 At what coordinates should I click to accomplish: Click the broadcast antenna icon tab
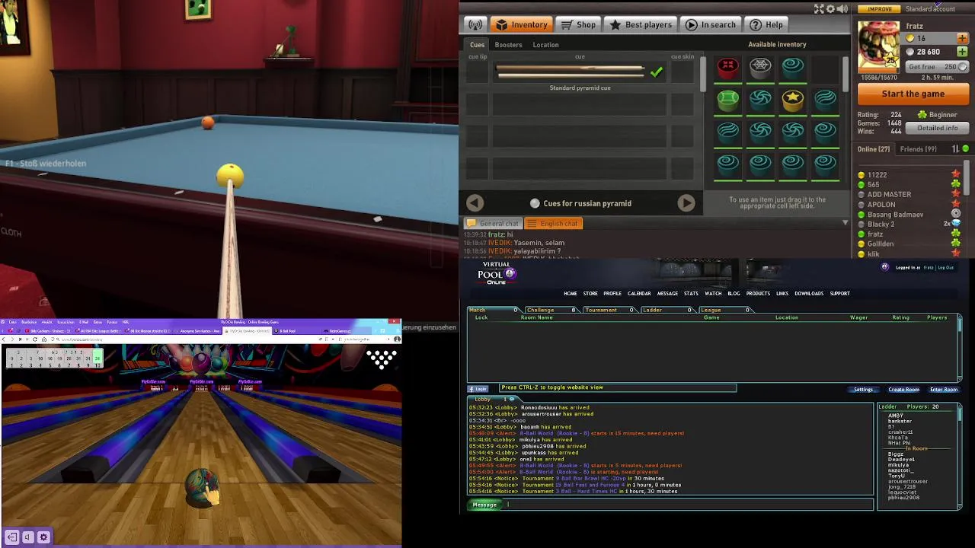475,25
